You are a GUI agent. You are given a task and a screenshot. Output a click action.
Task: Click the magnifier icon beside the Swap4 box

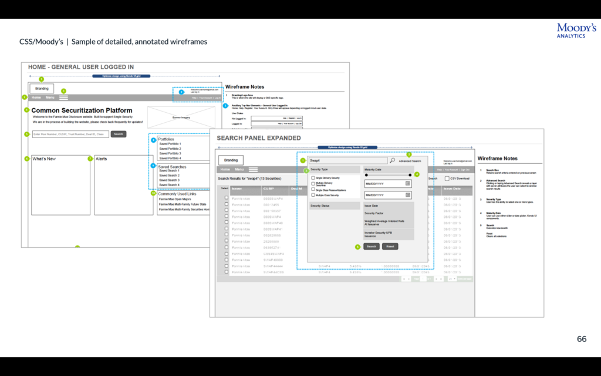click(392, 160)
